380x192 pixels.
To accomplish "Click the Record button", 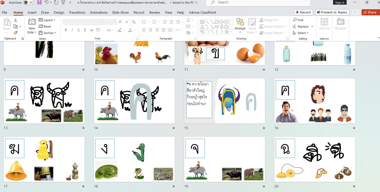I will (x=303, y=12).
